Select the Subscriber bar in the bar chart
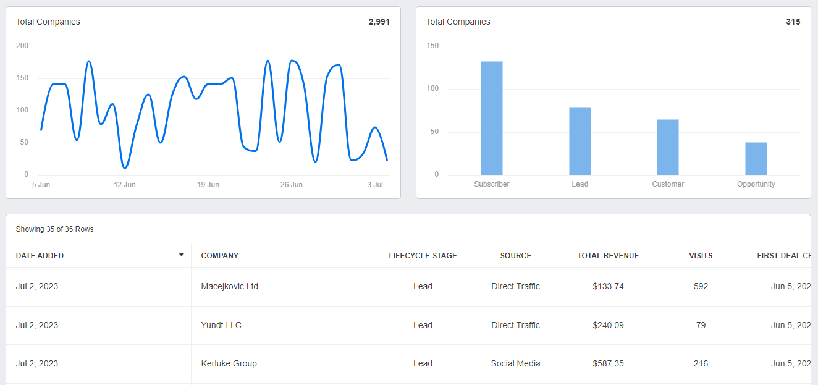818x385 pixels. click(x=491, y=118)
